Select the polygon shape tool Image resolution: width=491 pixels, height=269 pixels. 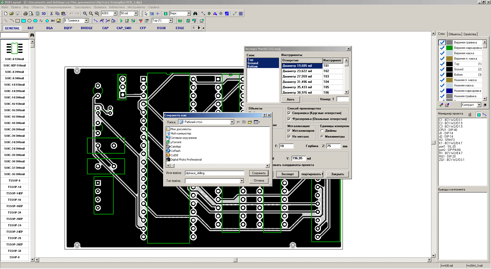[47, 21]
